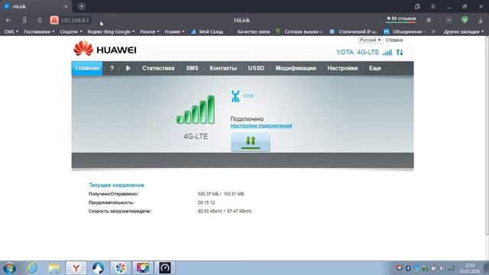Click the 192.168.8.1 address field
Image resolution: width=489 pixels, height=275 pixels.
click(75, 21)
